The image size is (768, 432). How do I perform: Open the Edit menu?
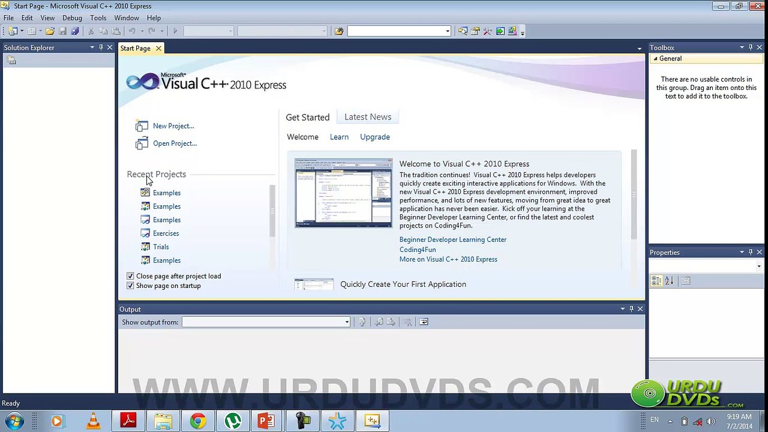click(x=27, y=18)
